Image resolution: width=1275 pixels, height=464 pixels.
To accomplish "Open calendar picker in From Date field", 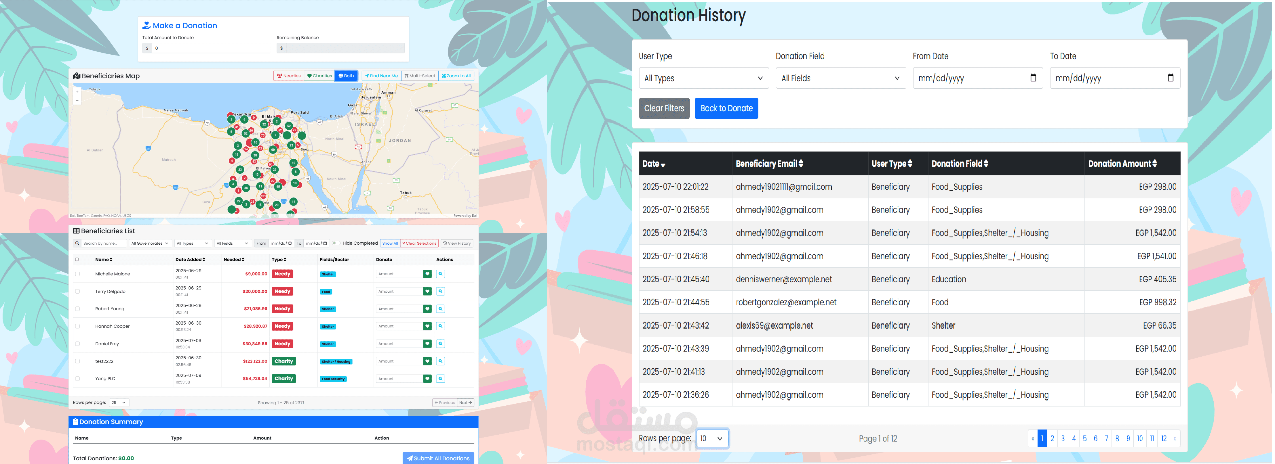I will pyautogui.click(x=1033, y=78).
